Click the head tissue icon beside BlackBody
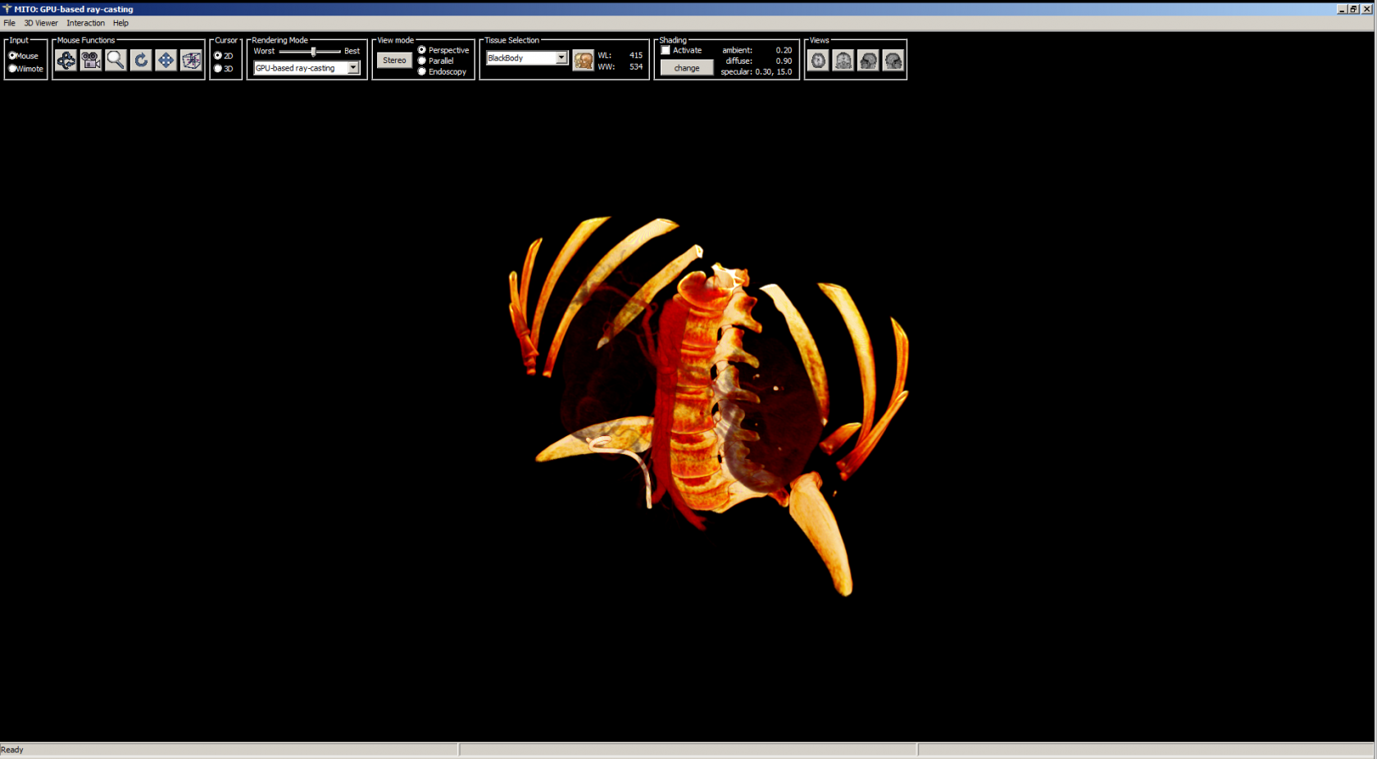 [x=583, y=61]
